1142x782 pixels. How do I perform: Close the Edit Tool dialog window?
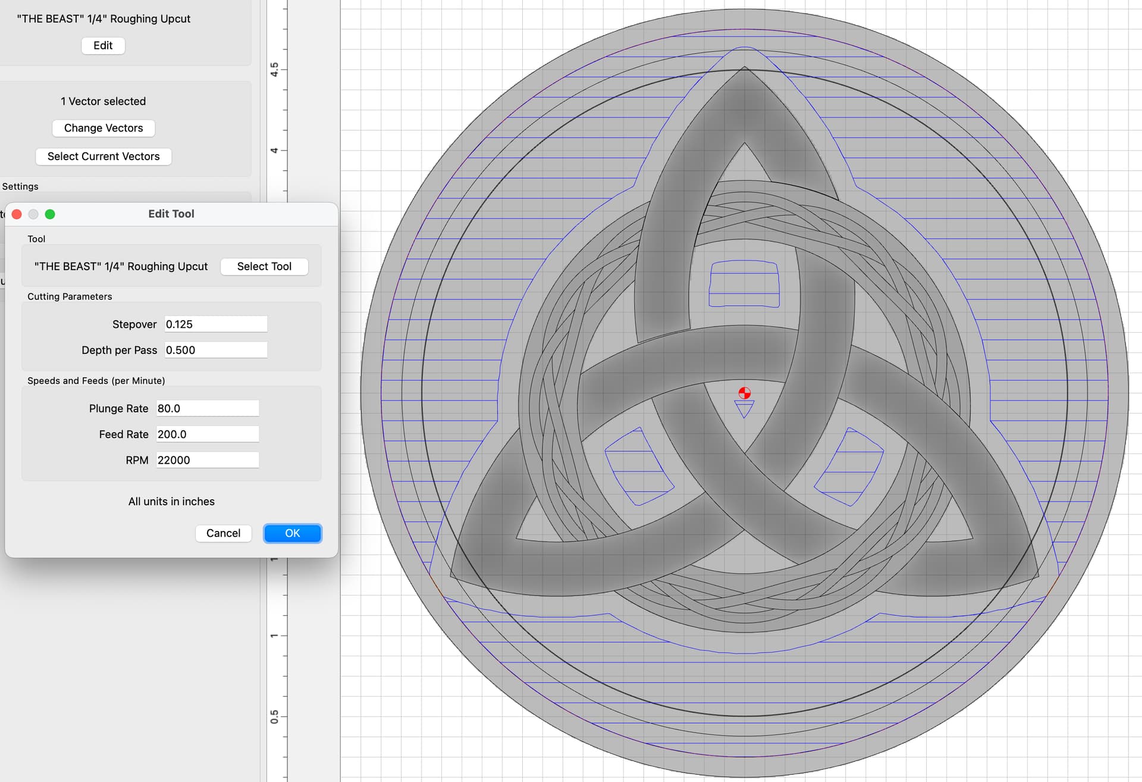(17, 214)
